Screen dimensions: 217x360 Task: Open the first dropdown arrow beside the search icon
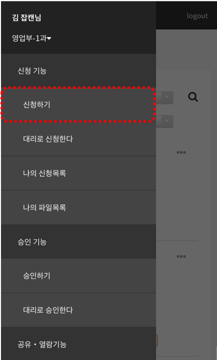167,97
